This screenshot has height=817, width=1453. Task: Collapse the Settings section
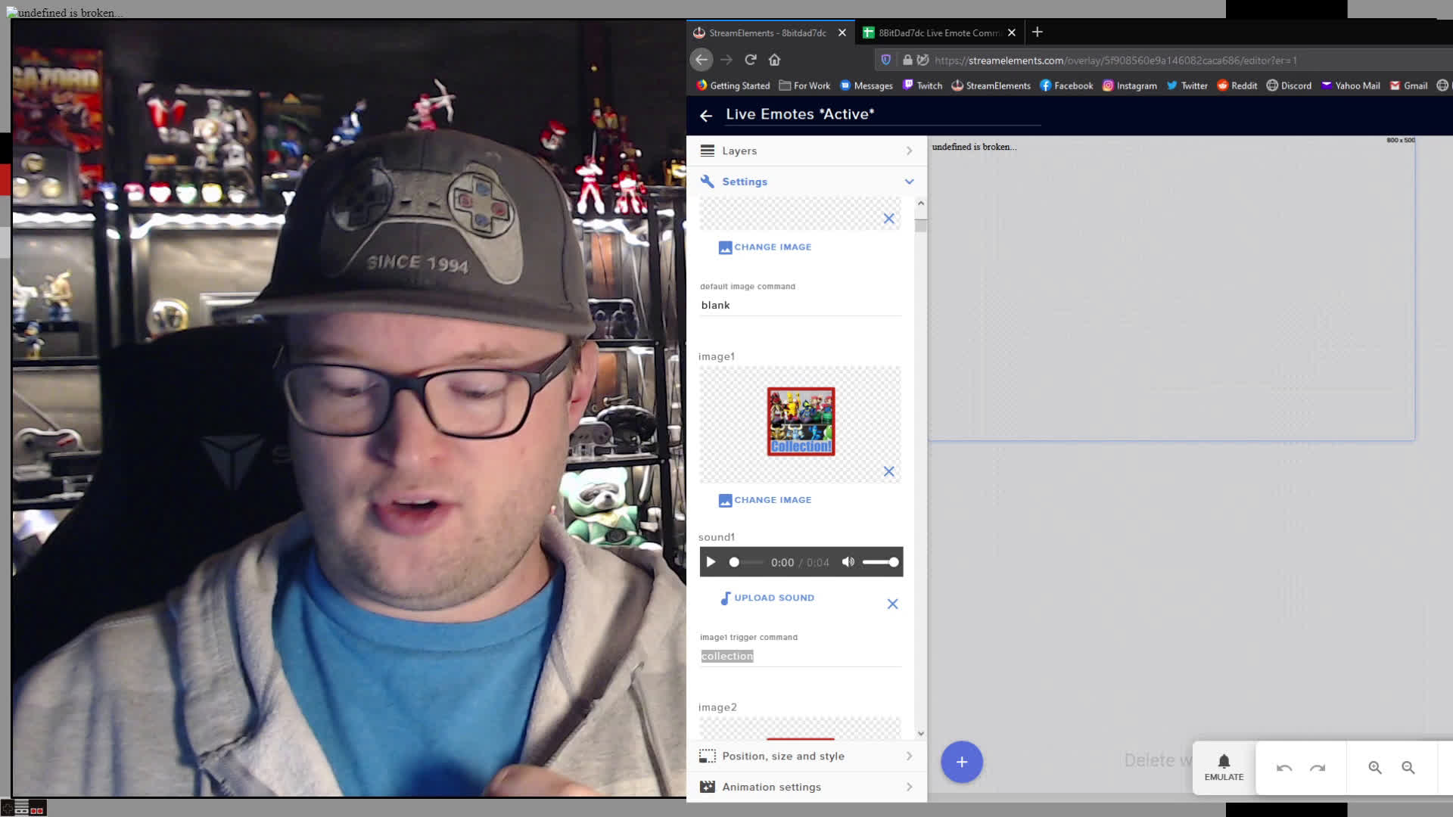click(x=908, y=182)
